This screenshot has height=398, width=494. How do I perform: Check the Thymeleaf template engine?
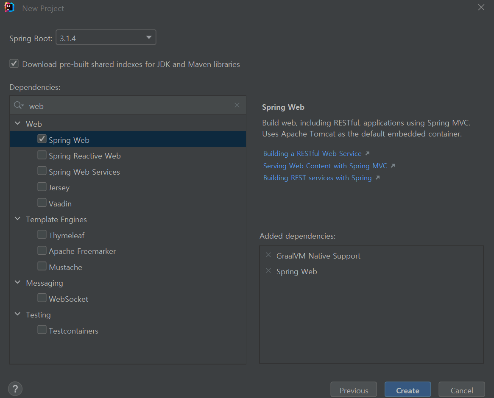(42, 234)
